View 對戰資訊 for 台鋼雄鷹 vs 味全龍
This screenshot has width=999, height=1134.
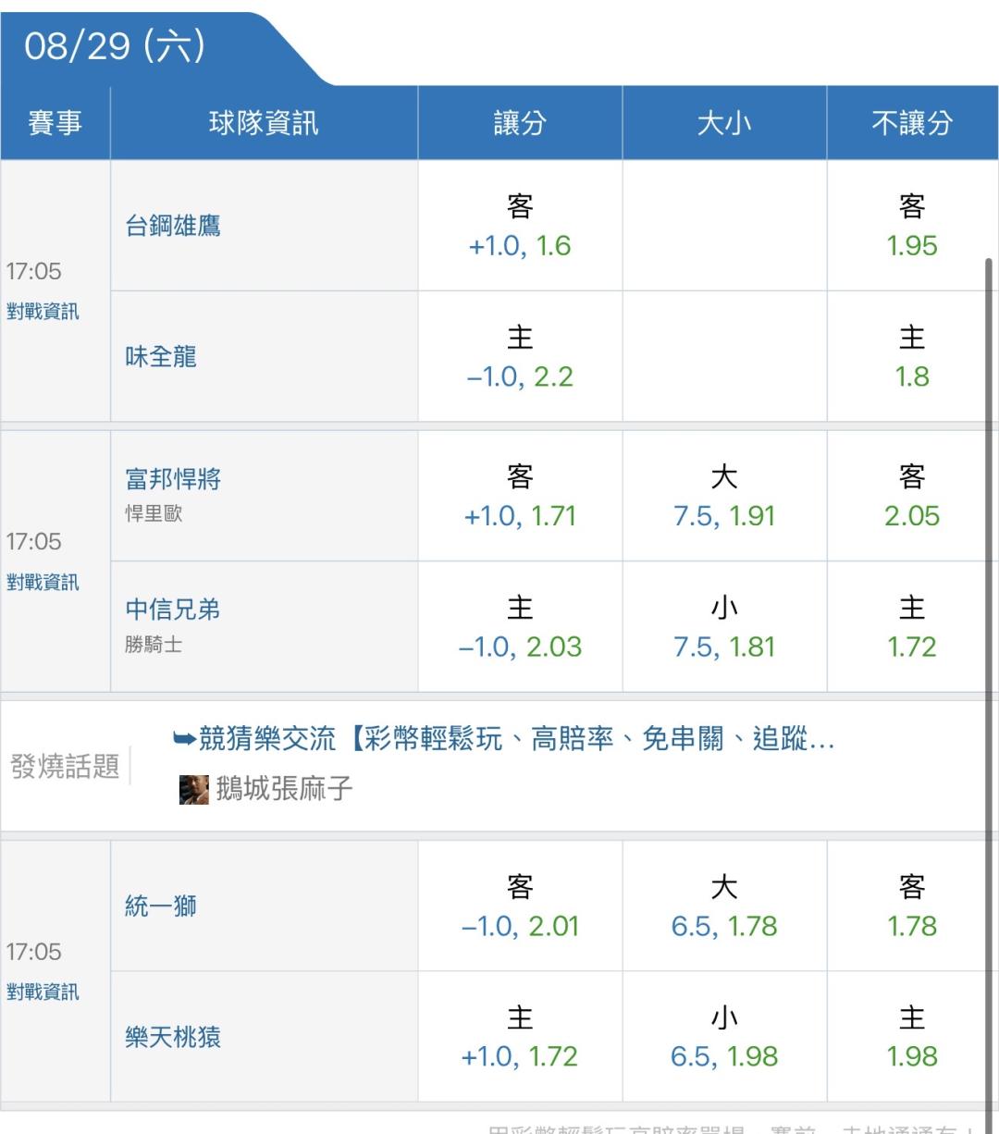click(43, 311)
